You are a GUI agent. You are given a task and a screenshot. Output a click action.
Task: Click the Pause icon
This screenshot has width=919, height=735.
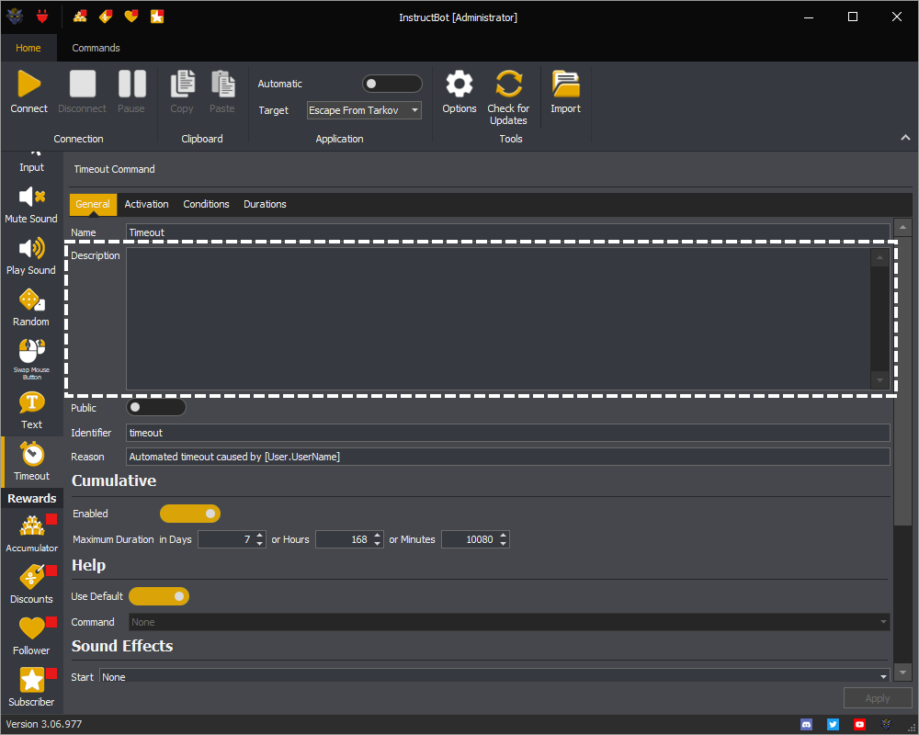[x=131, y=84]
